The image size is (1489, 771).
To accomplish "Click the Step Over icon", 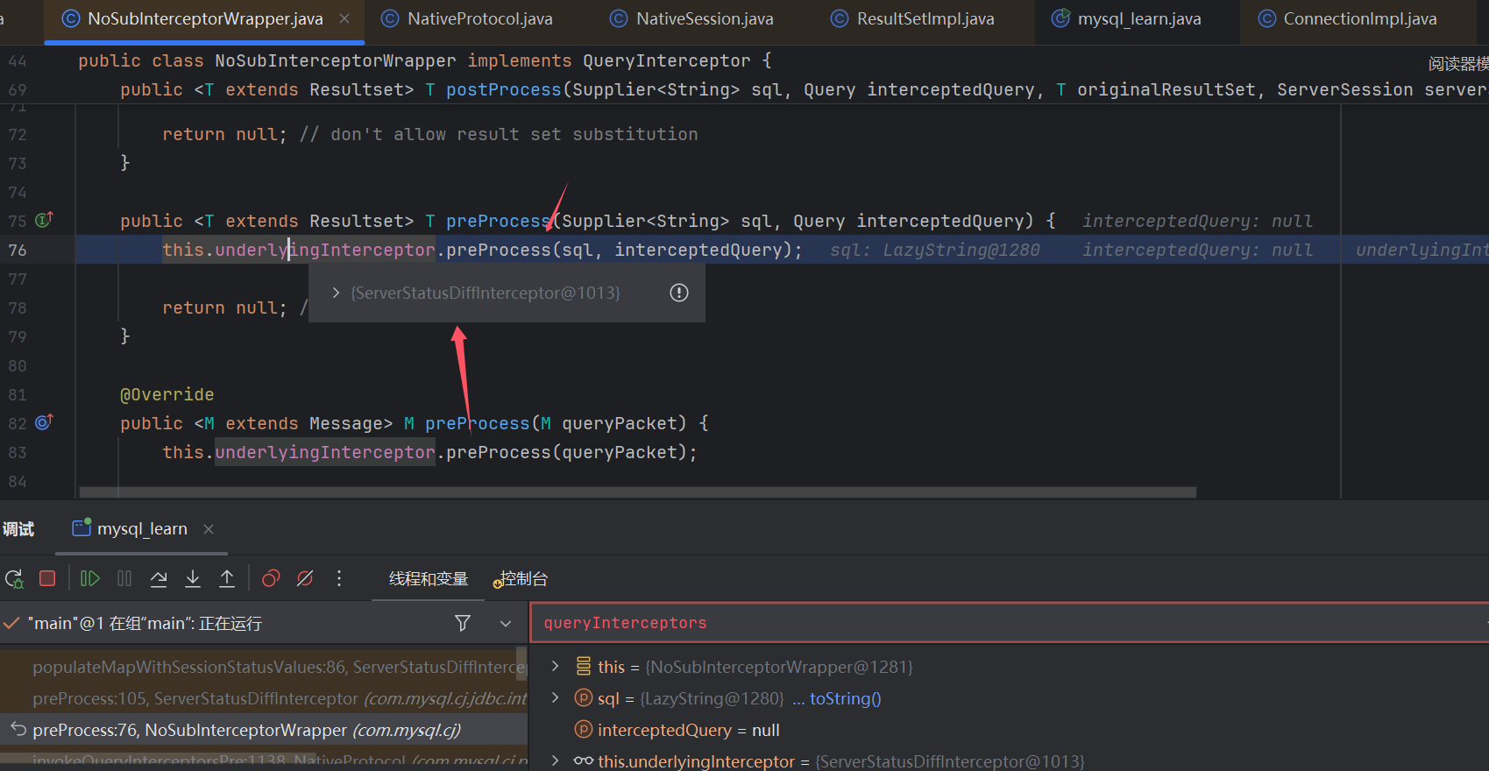I will click(x=159, y=578).
